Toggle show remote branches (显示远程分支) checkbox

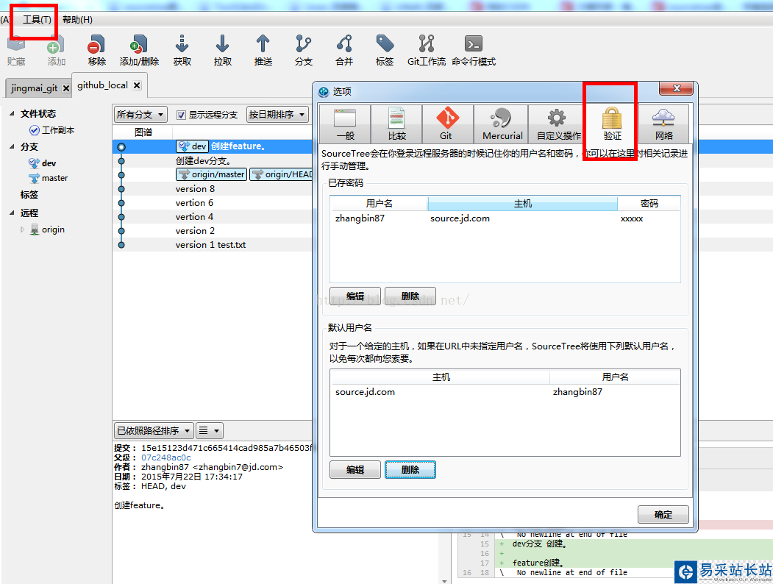[x=181, y=115]
